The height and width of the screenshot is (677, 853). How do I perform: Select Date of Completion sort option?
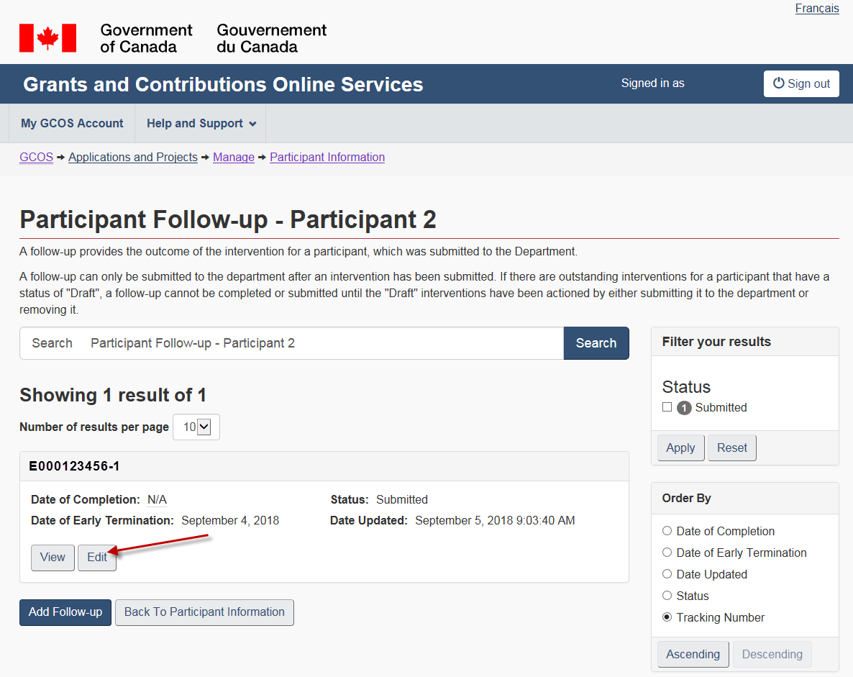click(x=667, y=531)
